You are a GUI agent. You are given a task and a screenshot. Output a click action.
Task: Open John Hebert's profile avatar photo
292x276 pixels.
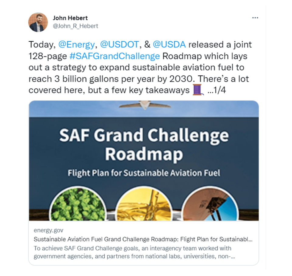click(38, 22)
